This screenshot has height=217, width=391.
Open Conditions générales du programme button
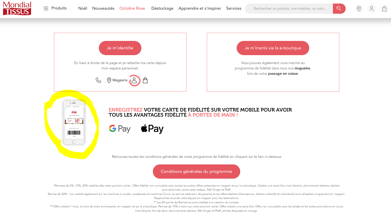[196, 172]
